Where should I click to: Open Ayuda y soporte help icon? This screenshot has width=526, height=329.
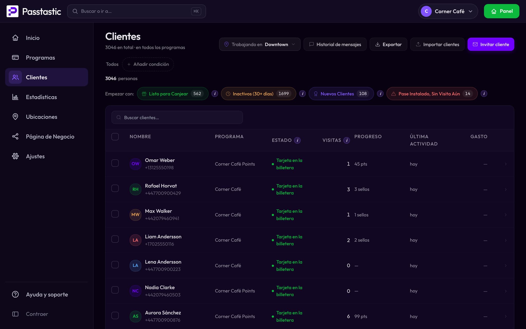pyautogui.click(x=15, y=294)
